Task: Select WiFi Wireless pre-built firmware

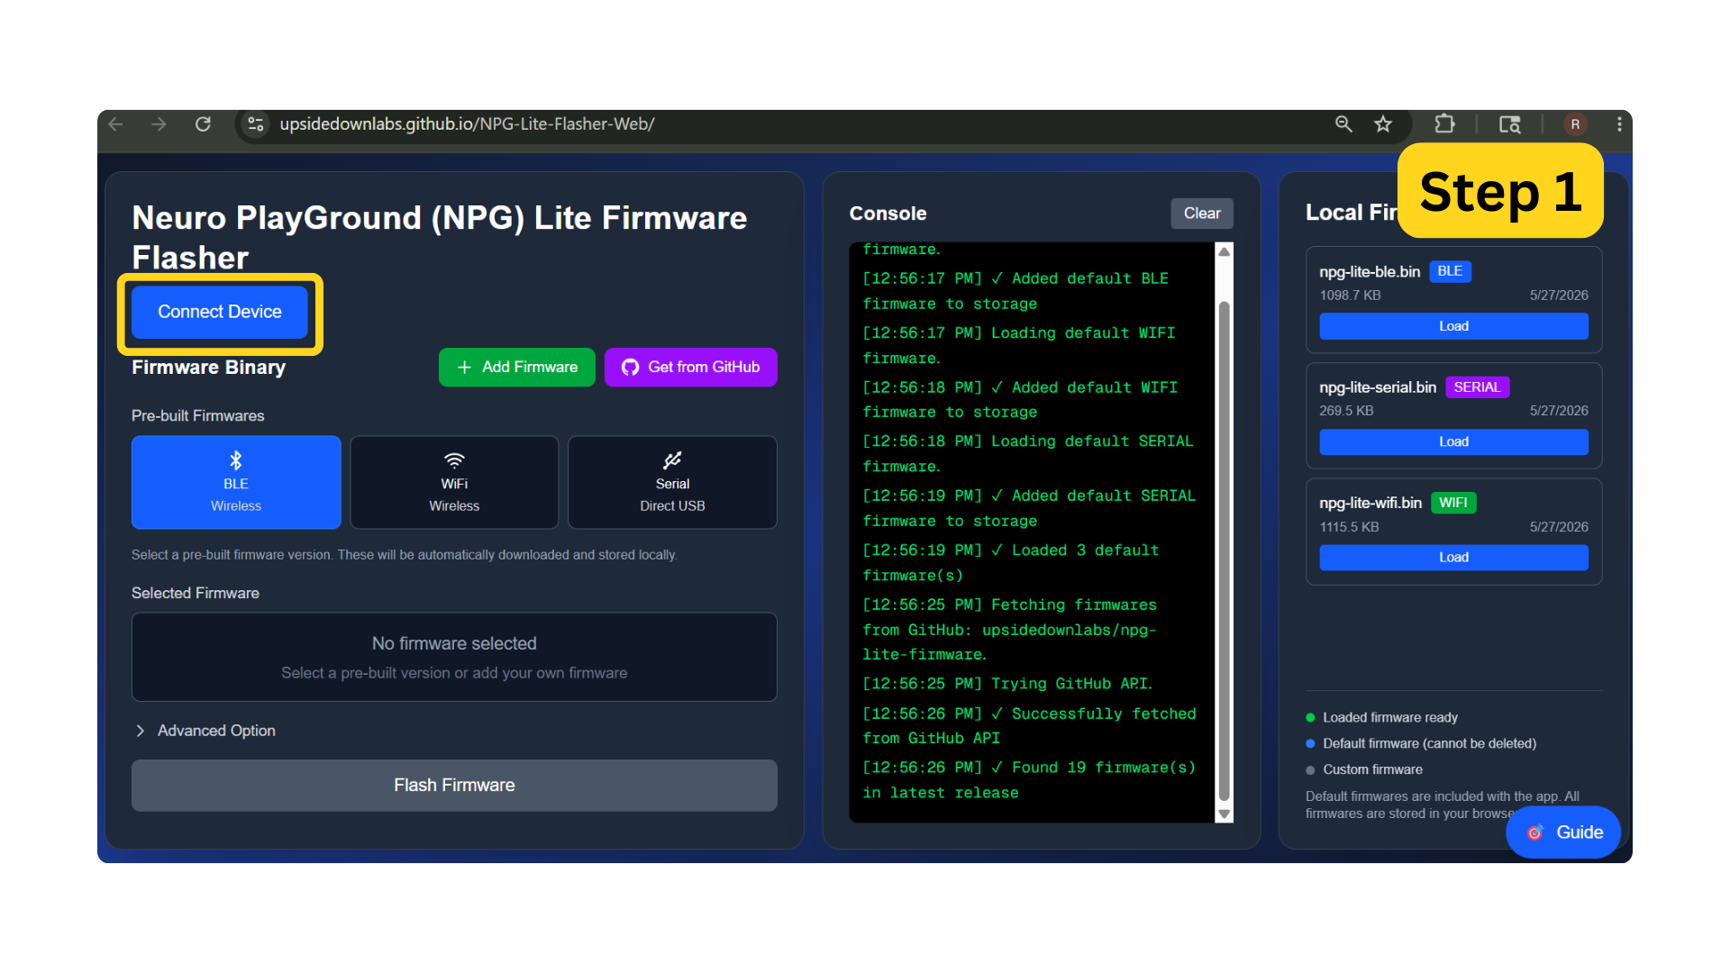Action: tap(454, 482)
